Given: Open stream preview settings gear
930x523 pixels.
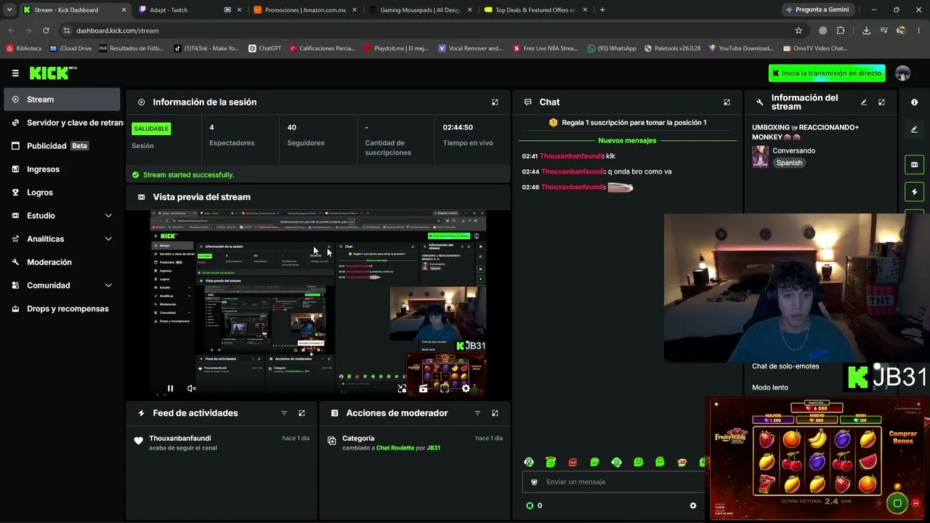Looking at the screenshot, I should tap(466, 389).
